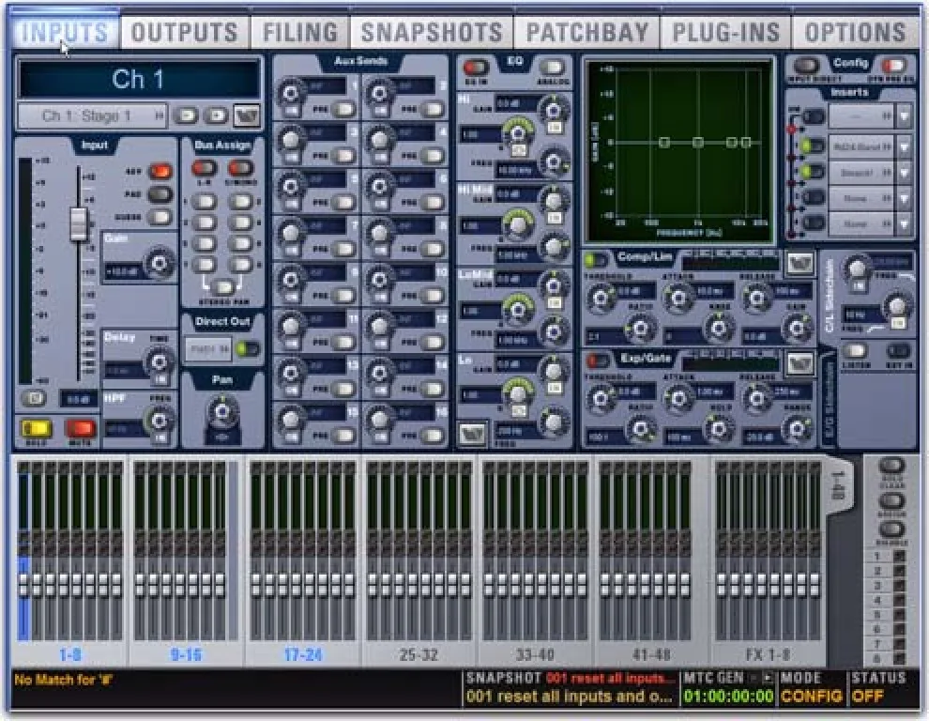Open the Ch 1: Stage 1 input selector
The image size is (929, 721).
[92, 115]
